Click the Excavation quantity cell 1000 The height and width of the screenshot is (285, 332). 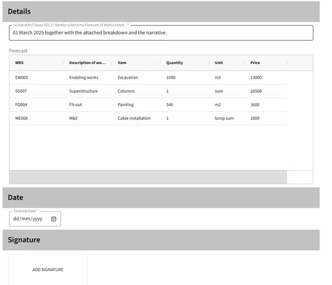click(171, 78)
